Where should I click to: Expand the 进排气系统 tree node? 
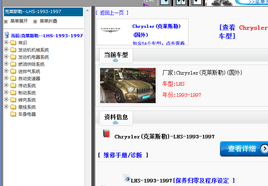point(6,71)
